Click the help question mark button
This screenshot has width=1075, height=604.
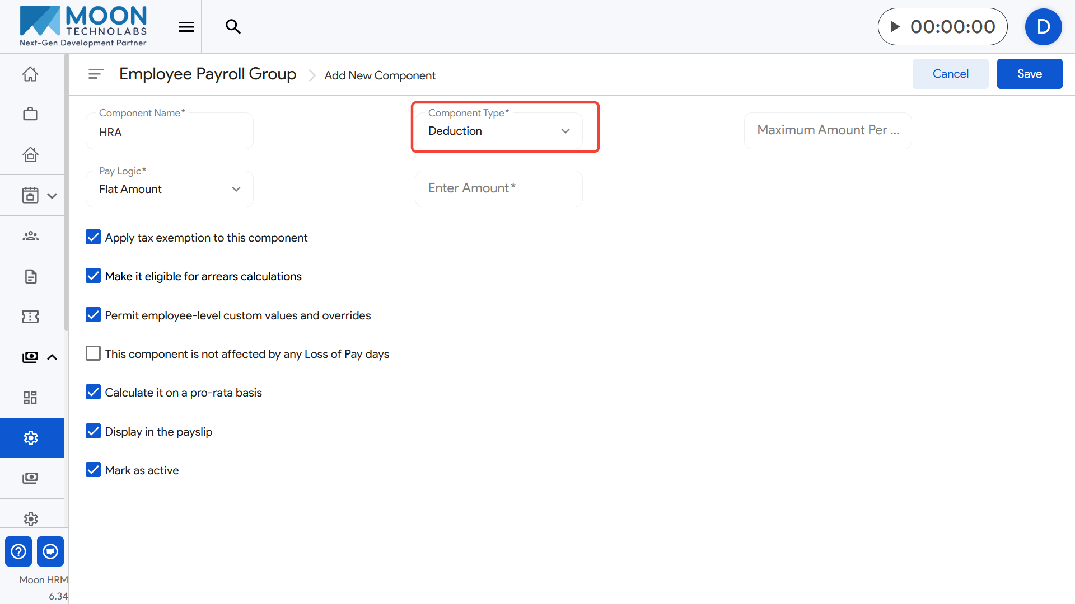(18, 551)
